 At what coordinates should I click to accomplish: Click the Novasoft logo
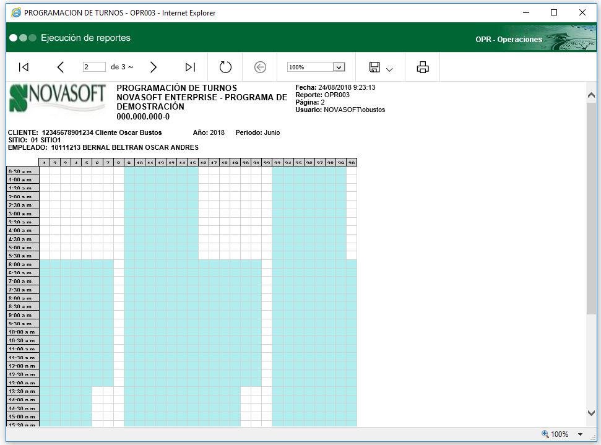click(x=57, y=98)
